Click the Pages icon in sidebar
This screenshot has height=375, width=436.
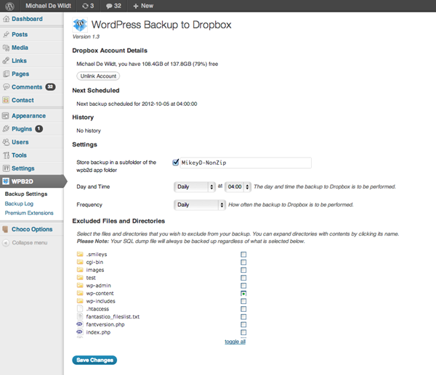coord(6,74)
